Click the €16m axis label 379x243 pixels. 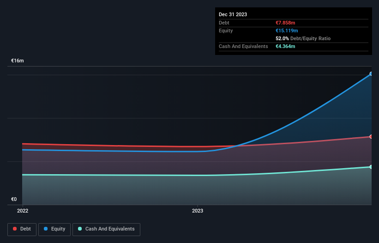18,61
